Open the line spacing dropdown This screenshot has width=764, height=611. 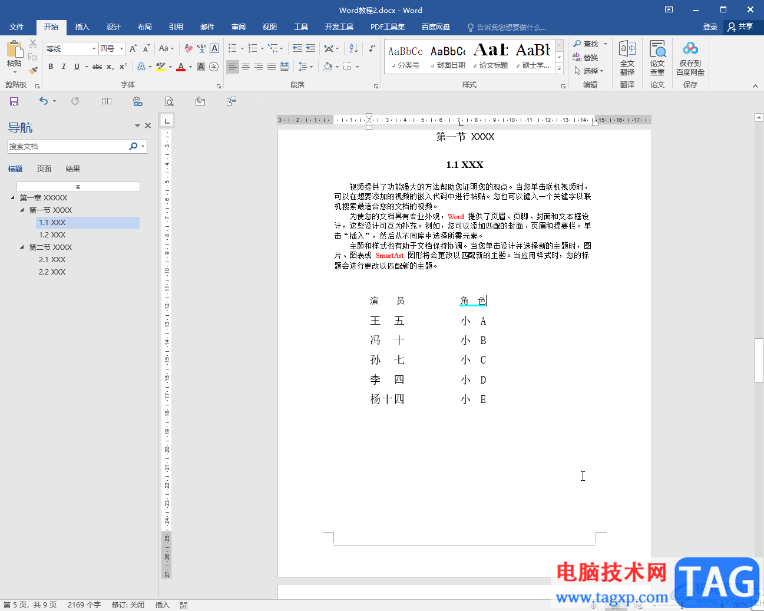coord(305,67)
